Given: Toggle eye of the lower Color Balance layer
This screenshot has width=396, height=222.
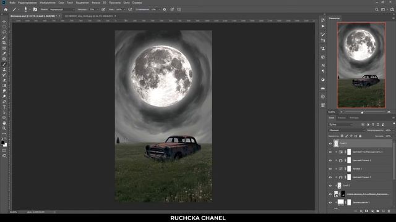Looking at the screenshot, I should pyautogui.click(x=330, y=177).
